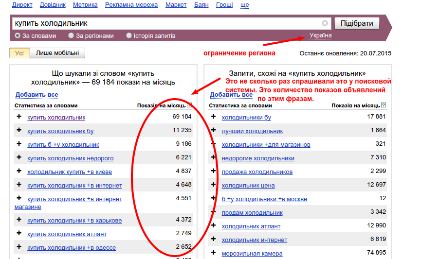Choose the «Історія запитів» radio button
The width and height of the screenshot is (421, 259).
point(129,35)
